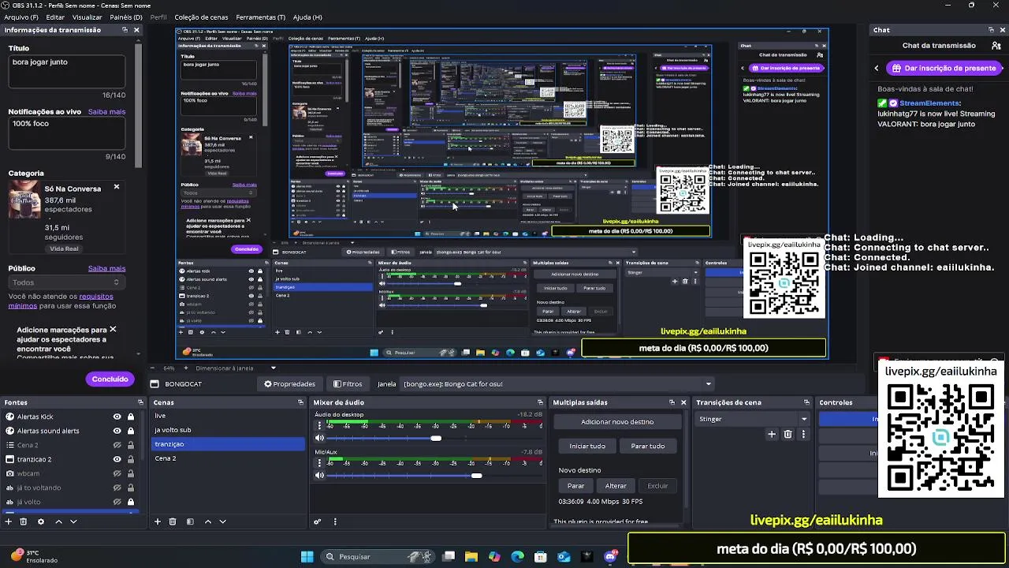The image size is (1009, 568).
Task: Open Windows Start menu
Action: pyautogui.click(x=307, y=557)
